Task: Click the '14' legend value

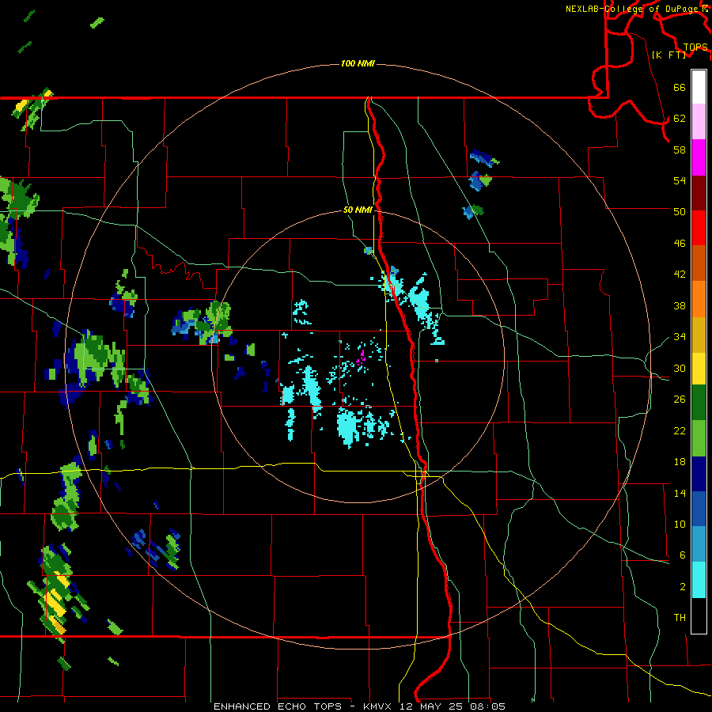Action: click(680, 493)
